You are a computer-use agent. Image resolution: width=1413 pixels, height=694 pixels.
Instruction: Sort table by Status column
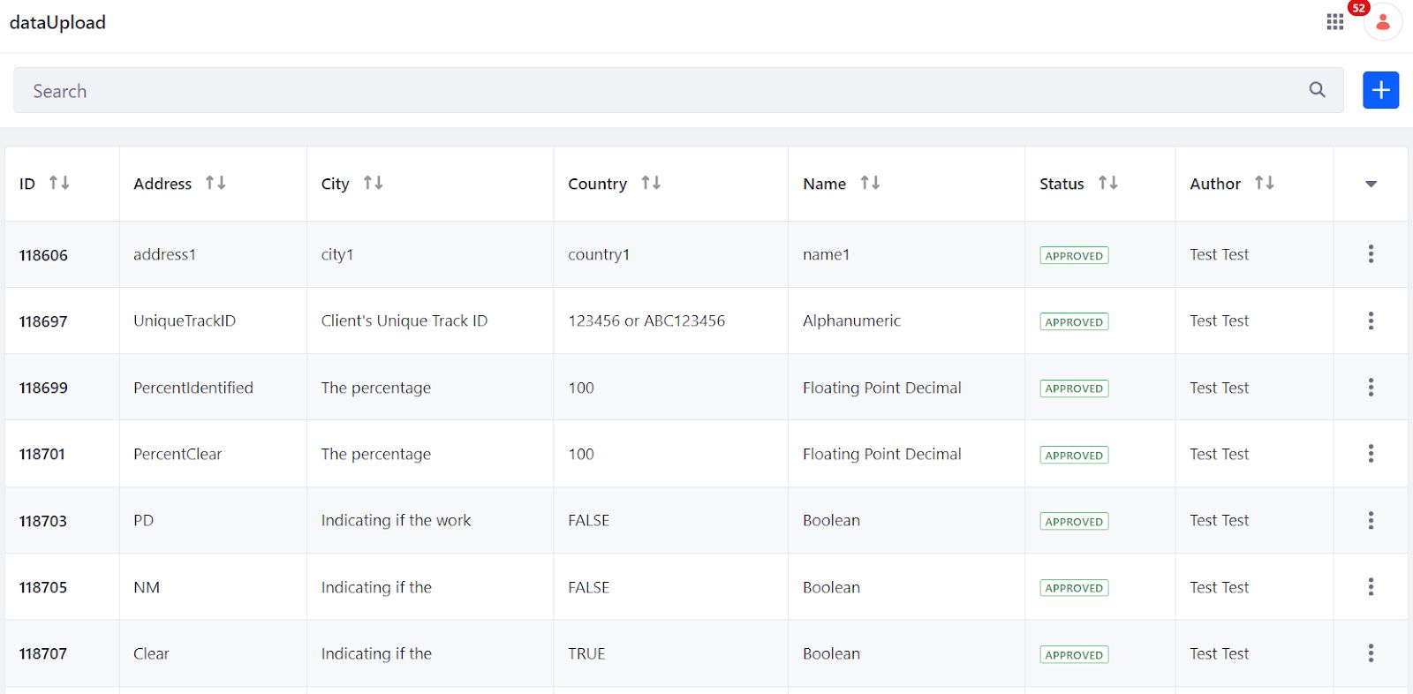1107,183
